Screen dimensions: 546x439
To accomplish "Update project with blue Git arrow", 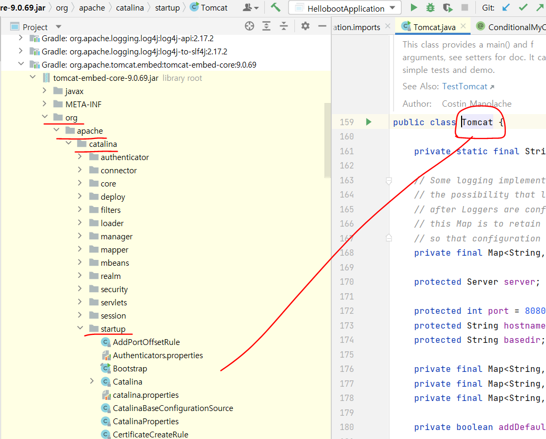I will (x=506, y=7).
